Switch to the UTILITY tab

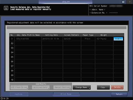tap(66, 2)
